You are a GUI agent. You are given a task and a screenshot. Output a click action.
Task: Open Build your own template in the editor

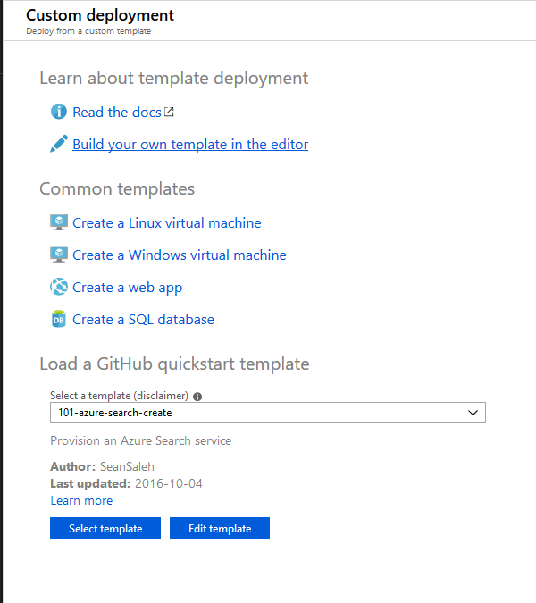coord(190,145)
